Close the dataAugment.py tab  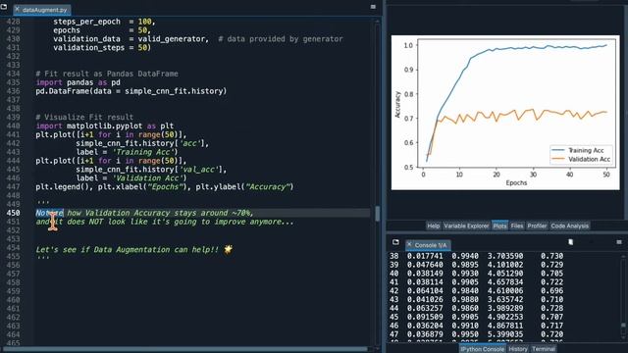pyautogui.click(x=17, y=9)
